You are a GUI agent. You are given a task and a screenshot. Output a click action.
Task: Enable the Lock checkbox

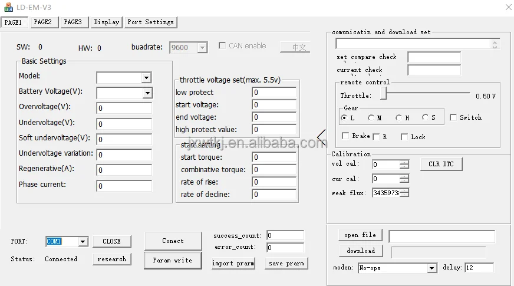404,137
